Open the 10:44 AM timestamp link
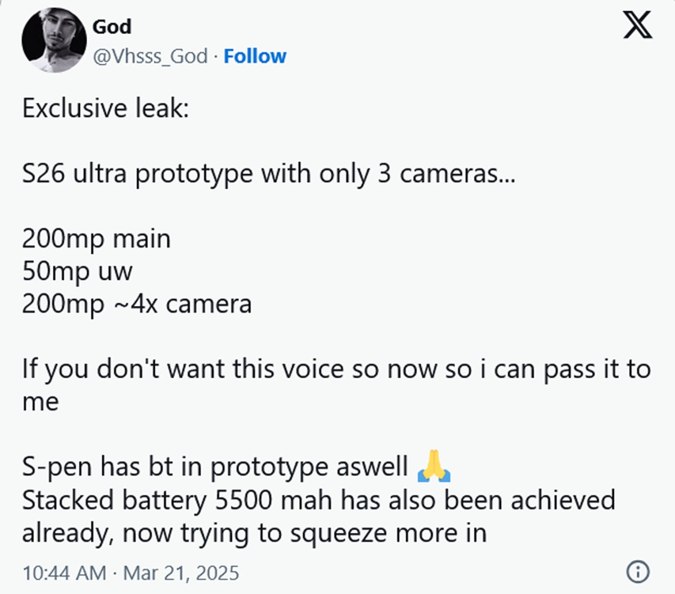This screenshot has height=594, width=675. tap(64, 573)
